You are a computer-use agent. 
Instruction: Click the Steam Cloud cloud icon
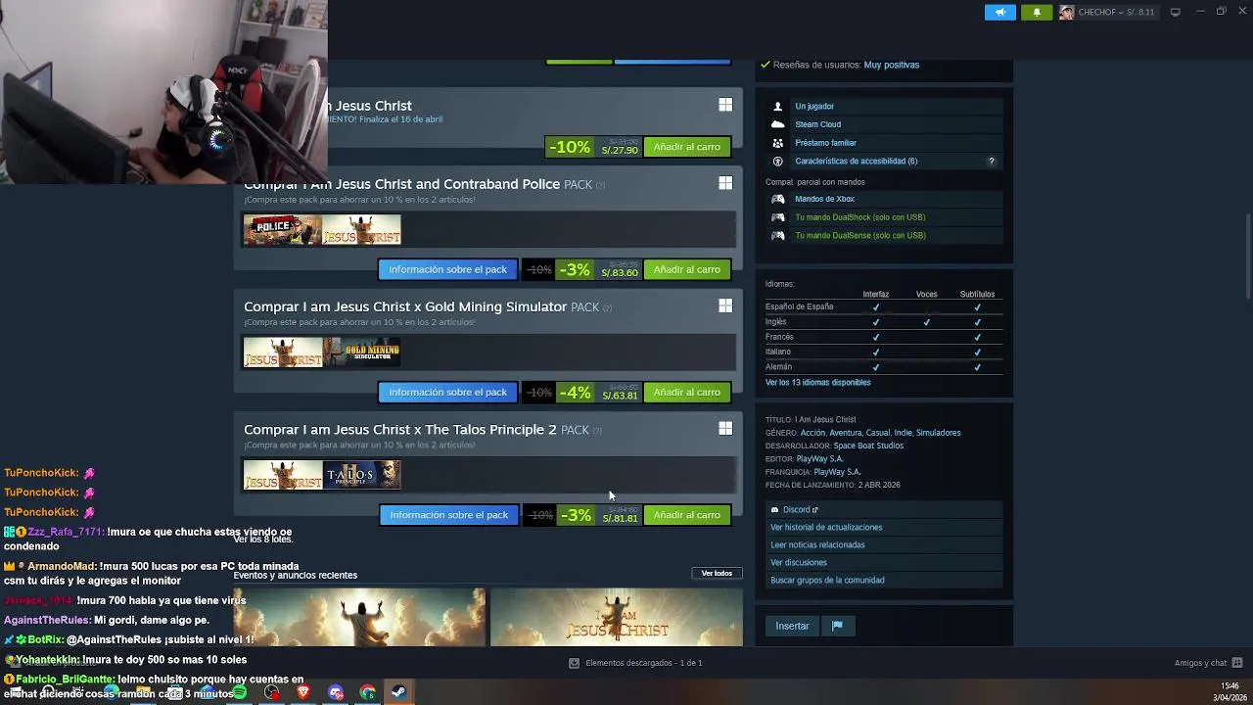tap(777, 124)
